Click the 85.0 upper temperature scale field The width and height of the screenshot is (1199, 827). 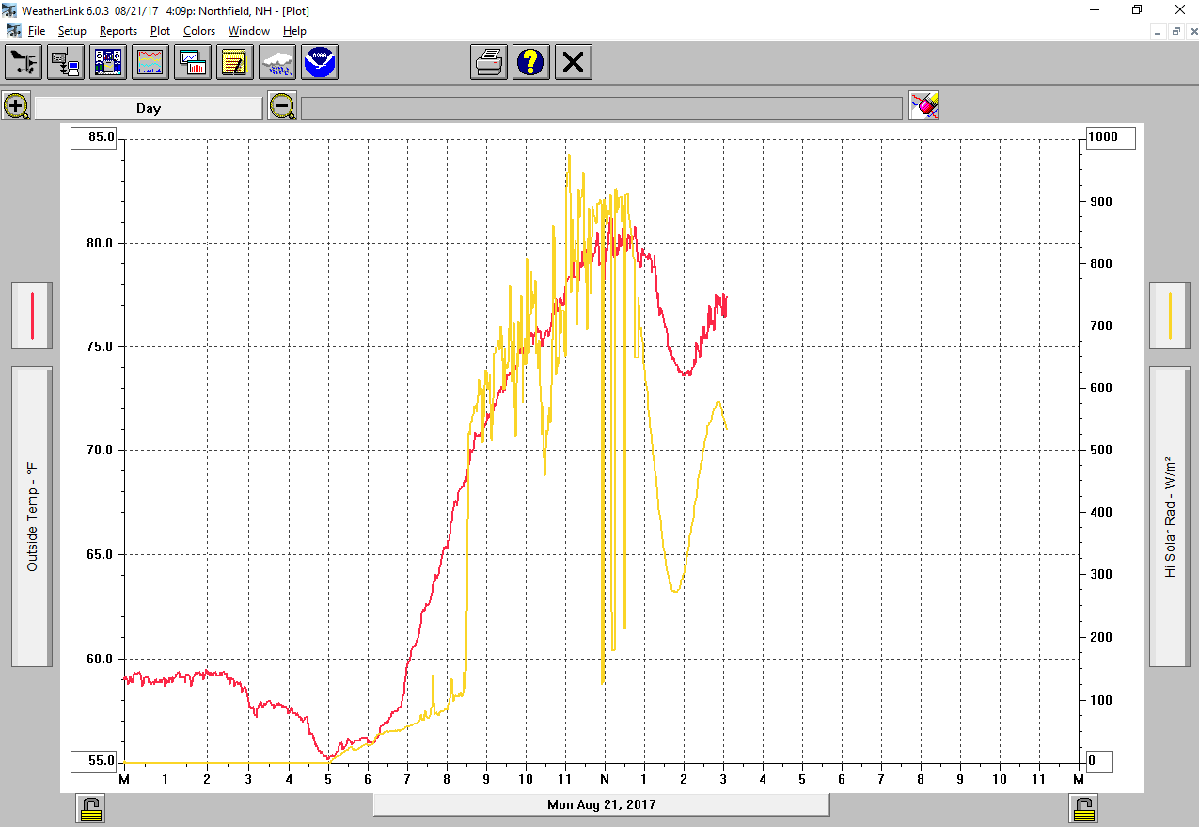point(94,137)
